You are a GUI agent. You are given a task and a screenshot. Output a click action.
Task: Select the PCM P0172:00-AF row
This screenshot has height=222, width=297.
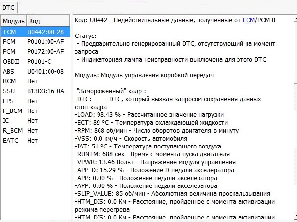click(x=36, y=51)
